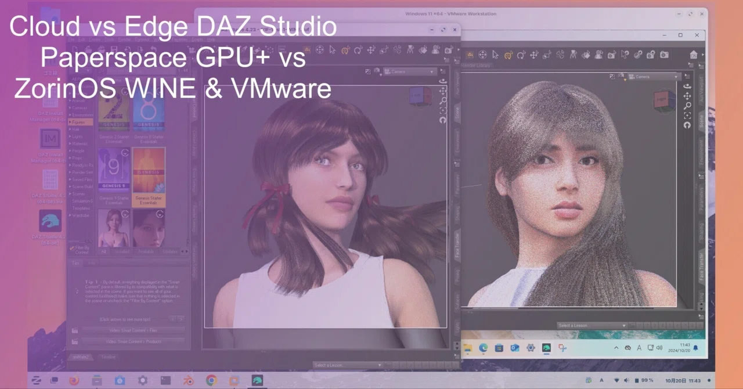Click the Zoom magnifier control in right viewport
Screen dimensions: 743x389
pyautogui.click(x=687, y=106)
